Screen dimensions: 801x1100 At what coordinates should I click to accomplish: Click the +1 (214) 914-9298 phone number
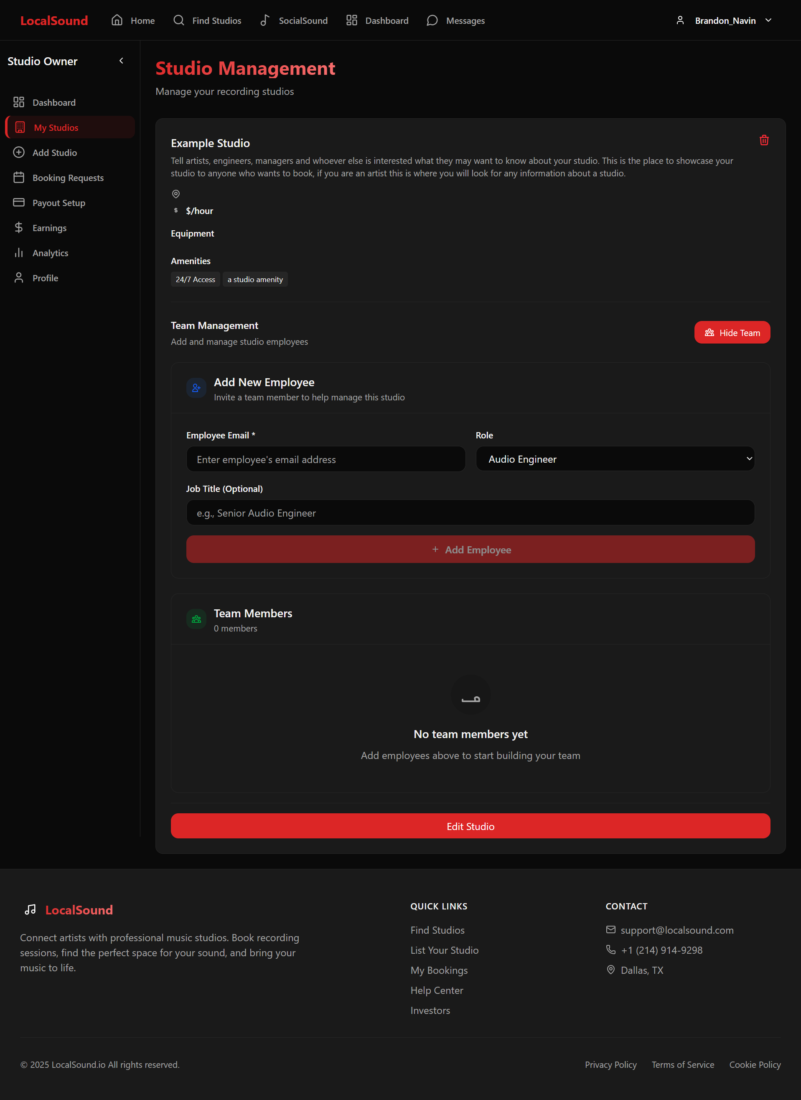tap(661, 950)
